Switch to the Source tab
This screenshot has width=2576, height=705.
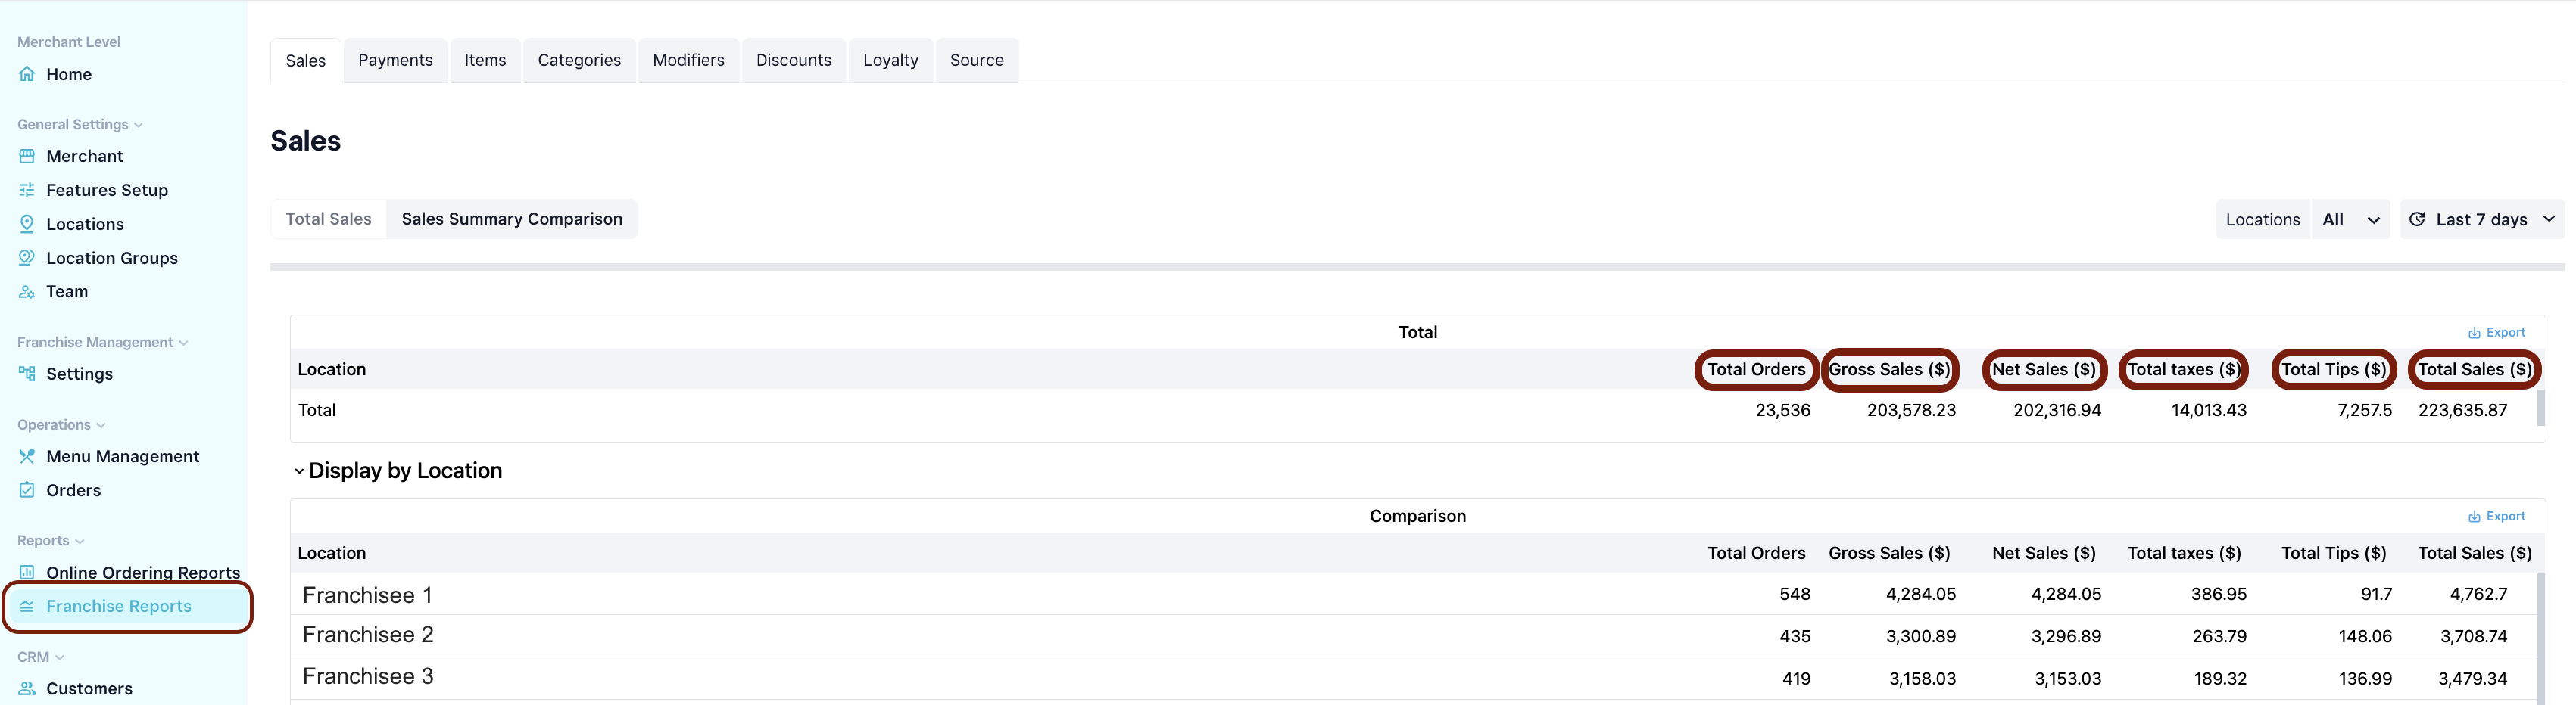tap(976, 60)
